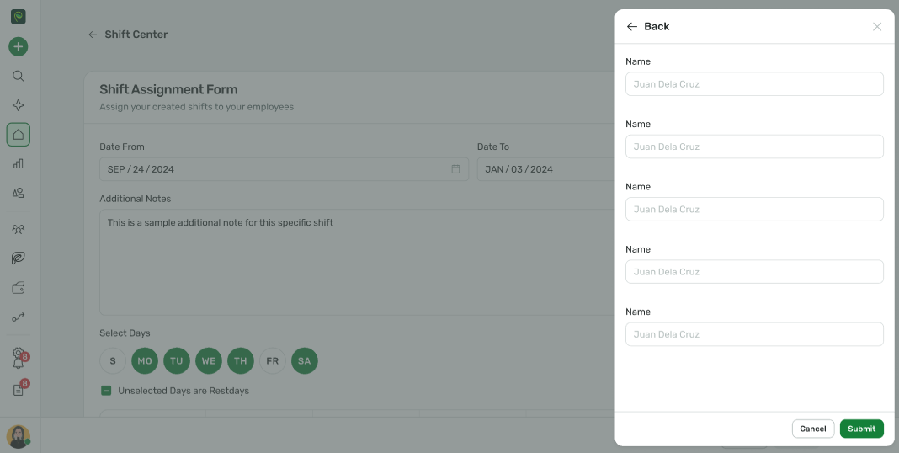
Task: Toggle the SA day circle
Action: click(x=305, y=361)
